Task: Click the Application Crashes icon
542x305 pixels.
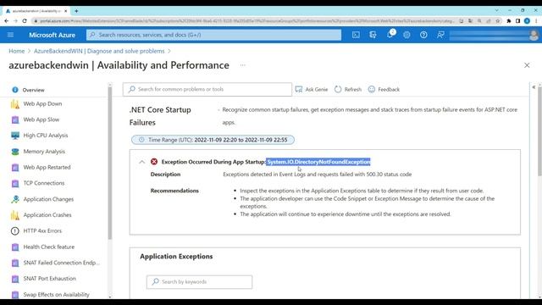Action: [15, 215]
